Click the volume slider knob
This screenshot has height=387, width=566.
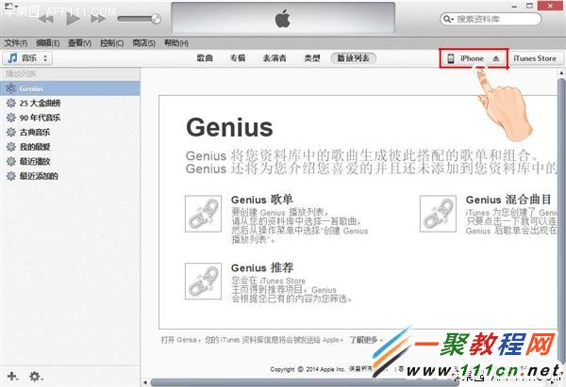coord(156,19)
